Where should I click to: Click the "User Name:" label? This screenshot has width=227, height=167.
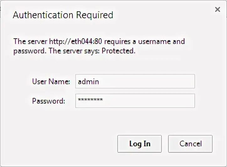click(x=51, y=82)
